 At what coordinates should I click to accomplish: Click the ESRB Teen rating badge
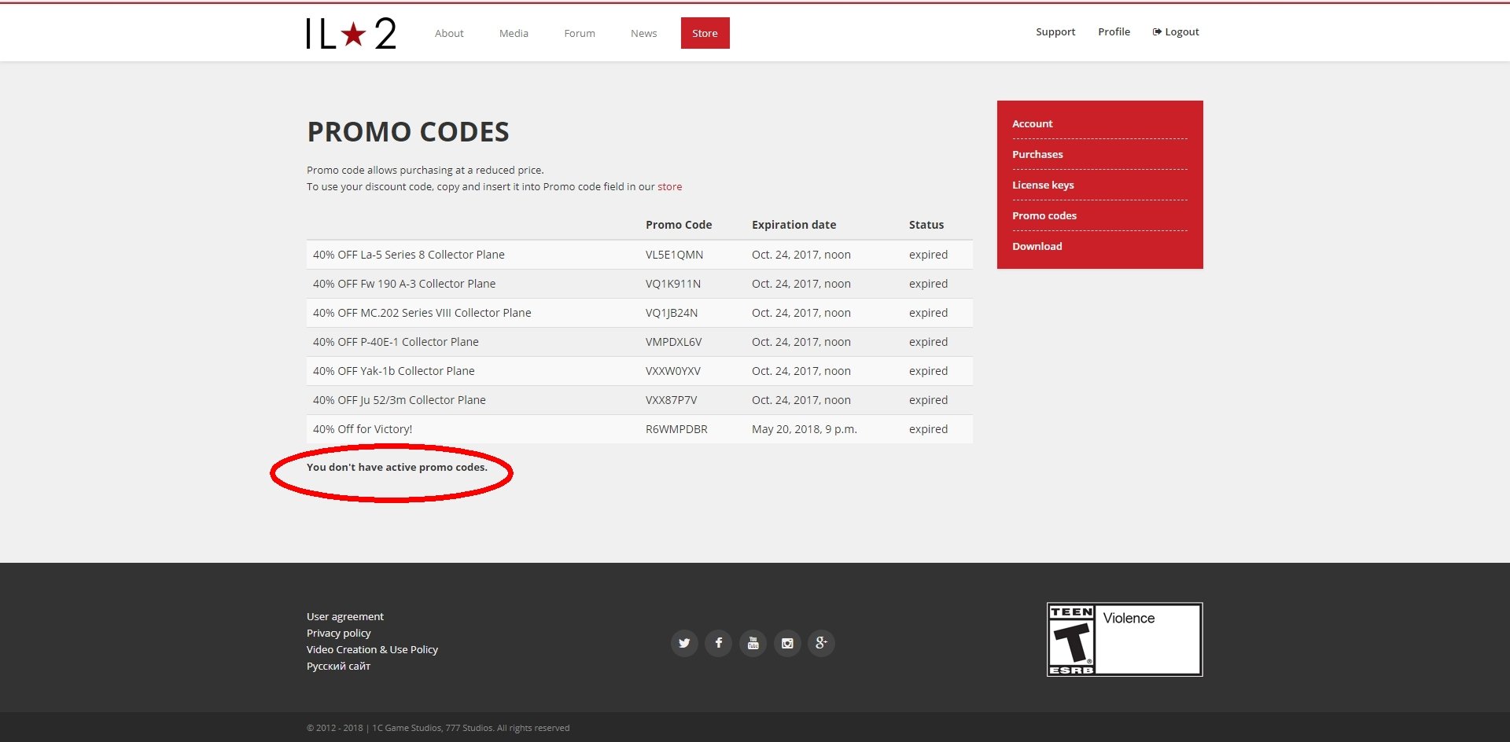(x=1124, y=639)
